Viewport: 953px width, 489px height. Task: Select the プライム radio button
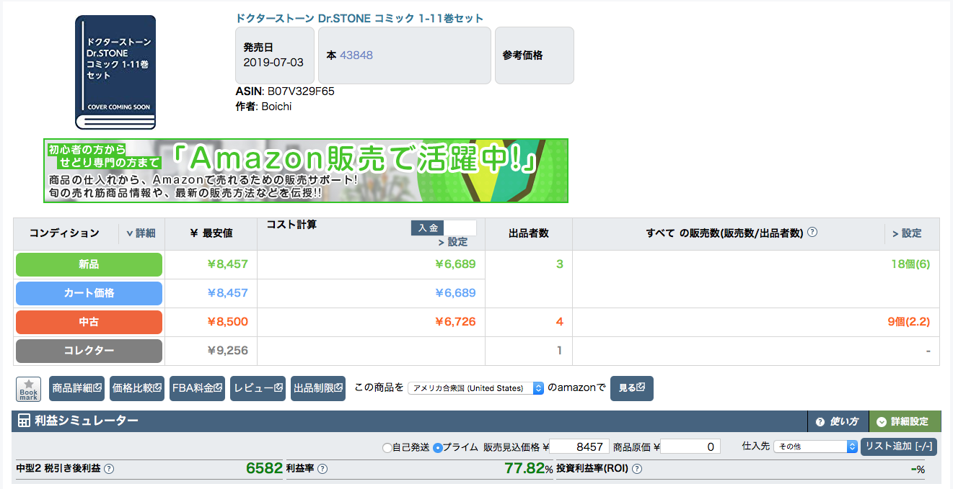click(x=438, y=447)
